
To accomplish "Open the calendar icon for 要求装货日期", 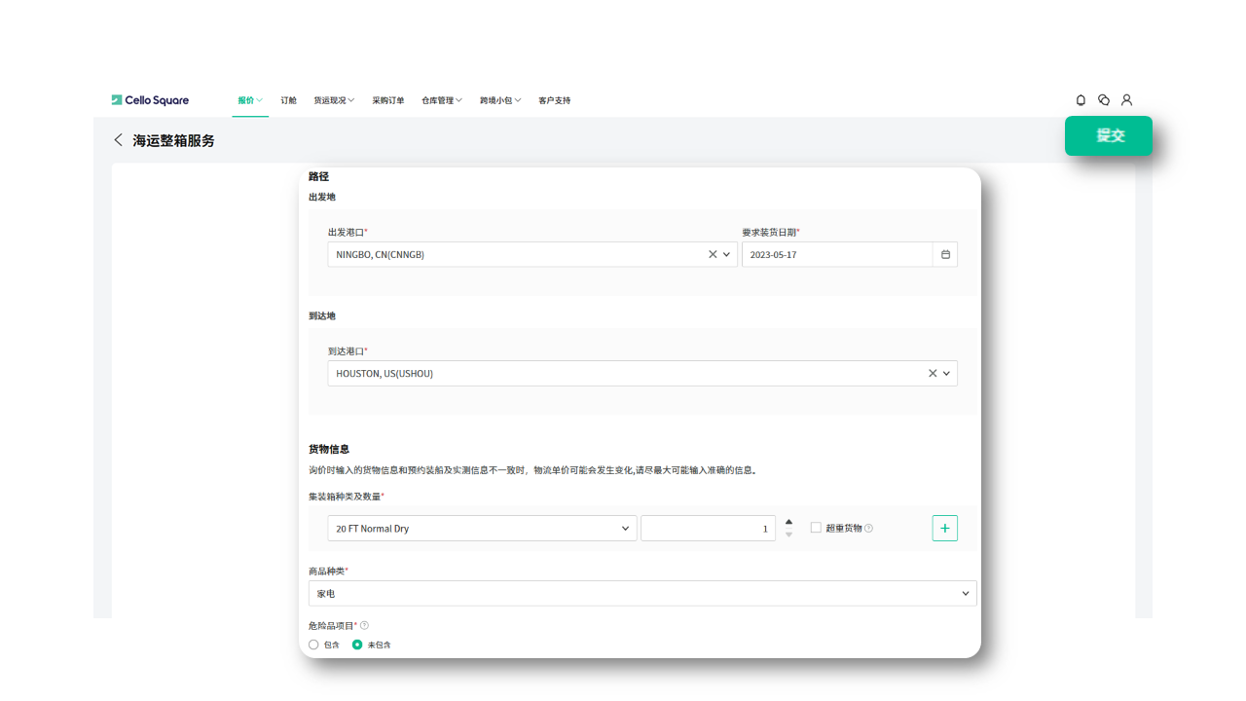I will tap(945, 255).
